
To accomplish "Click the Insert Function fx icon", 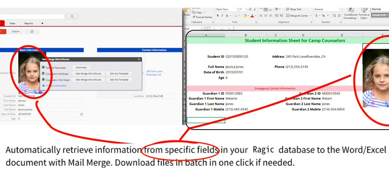I will pos(229,29).
